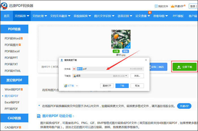Click the green 分享 button
Image resolution: width=198 pixels, height=131 pixels.
(116, 51)
